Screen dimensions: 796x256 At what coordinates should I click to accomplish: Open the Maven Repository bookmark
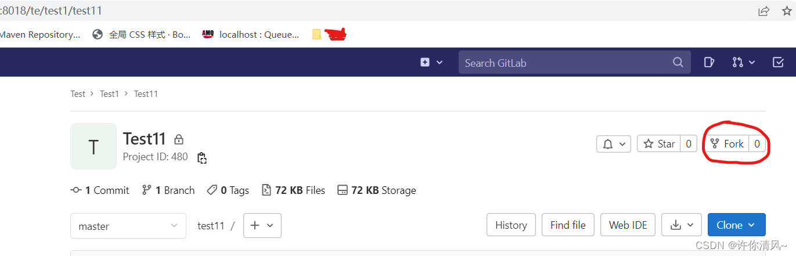(40, 34)
